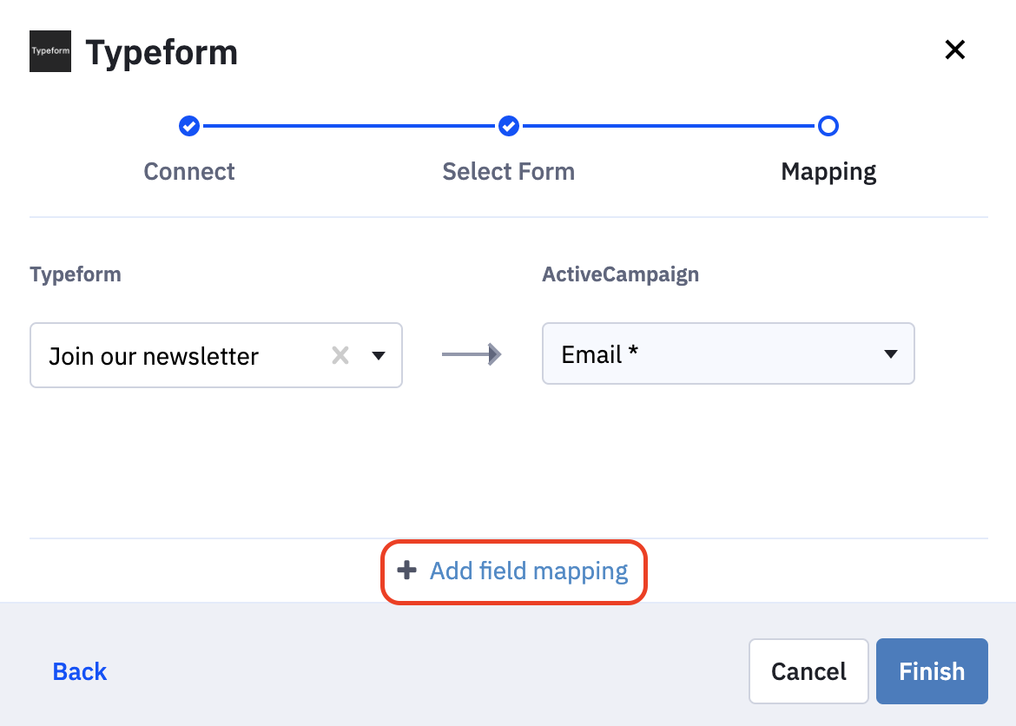Cancel the Typeform integration setup
The width and height of the screenshot is (1016, 726).
point(808,671)
